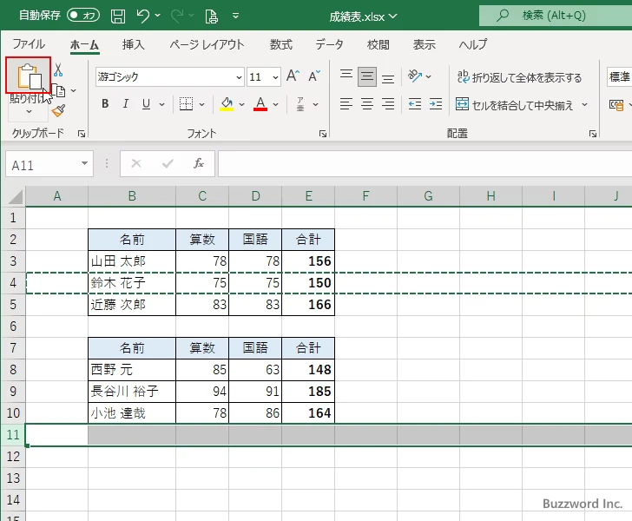Toggle Italic formatting
Image resolution: width=632 pixels, height=521 pixels.
click(x=126, y=104)
